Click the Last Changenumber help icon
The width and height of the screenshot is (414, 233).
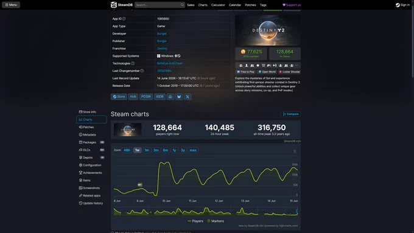tap(142, 71)
